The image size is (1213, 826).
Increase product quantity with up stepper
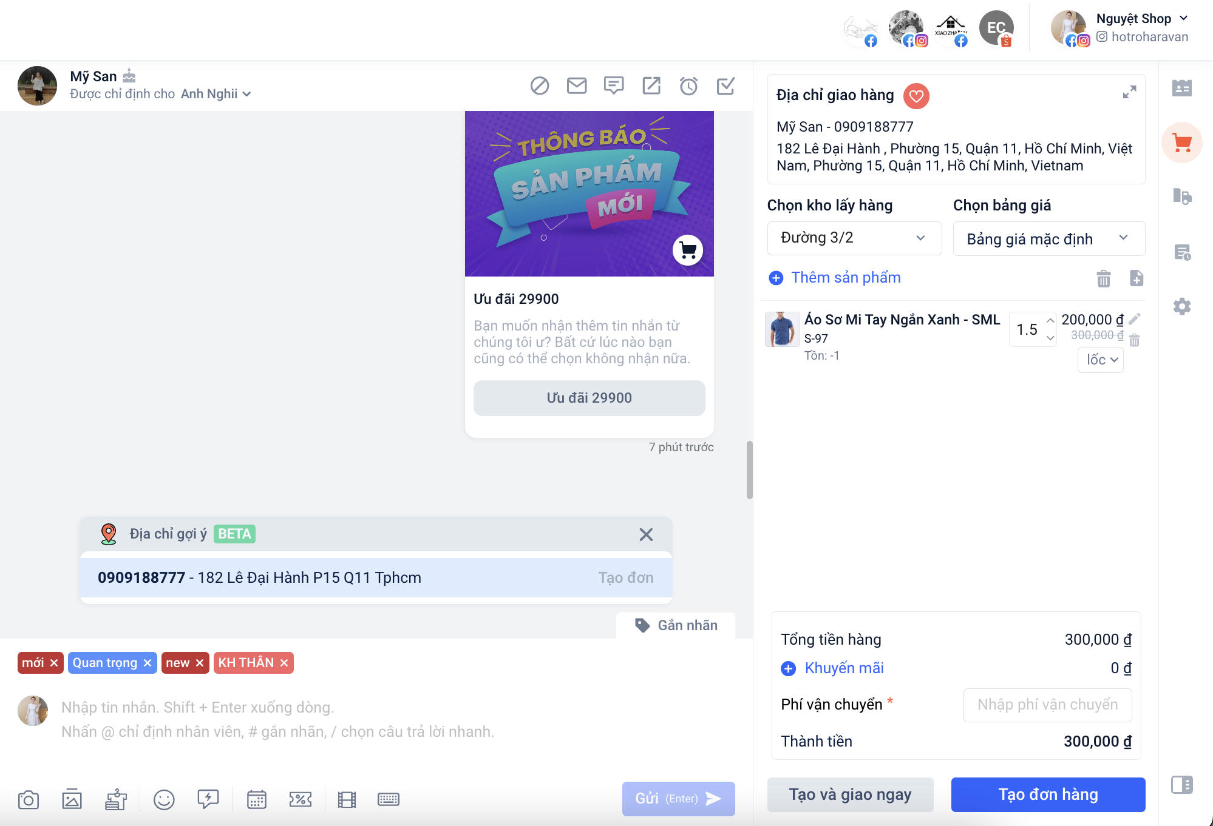(1050, 321)
